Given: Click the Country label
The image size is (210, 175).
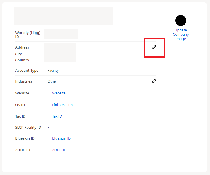Looking at the screenshot, I should [x=22, y=60].
